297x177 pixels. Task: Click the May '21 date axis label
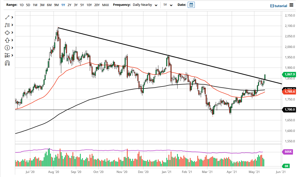254,172
